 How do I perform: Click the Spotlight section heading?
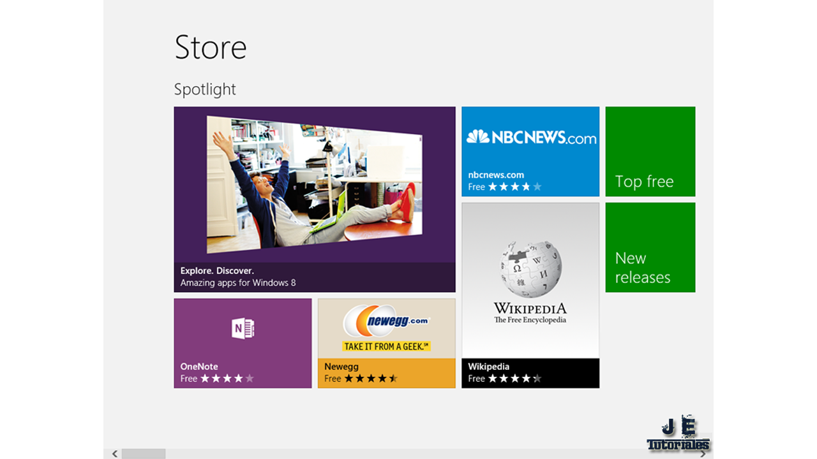pyautogui.click(x=205, y=89)
